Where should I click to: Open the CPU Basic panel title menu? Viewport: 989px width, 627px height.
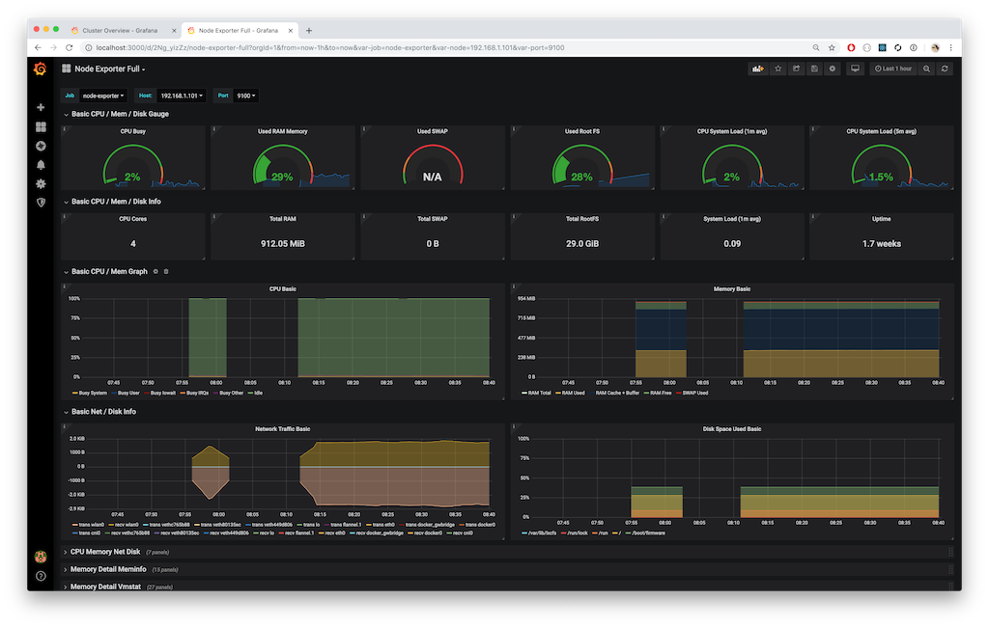coord(283,289)
